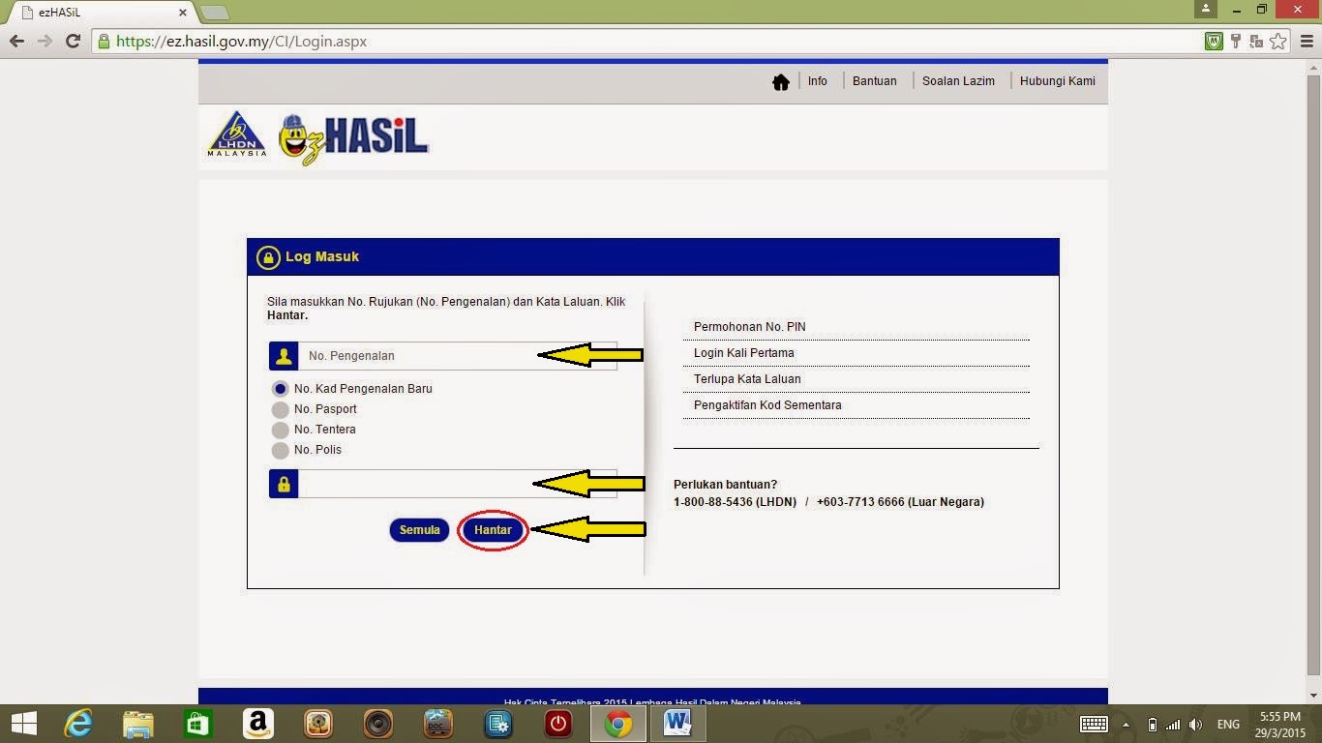This screenshot has width=1322, height=743.
Task: Click the ezHASiL smiley logo
Action: point(353,139)
